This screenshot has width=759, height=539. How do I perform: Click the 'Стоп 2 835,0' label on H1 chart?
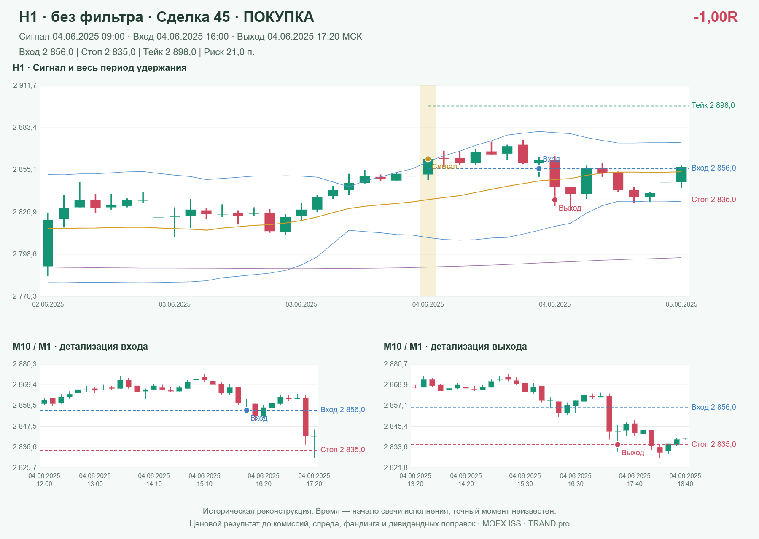713,200
